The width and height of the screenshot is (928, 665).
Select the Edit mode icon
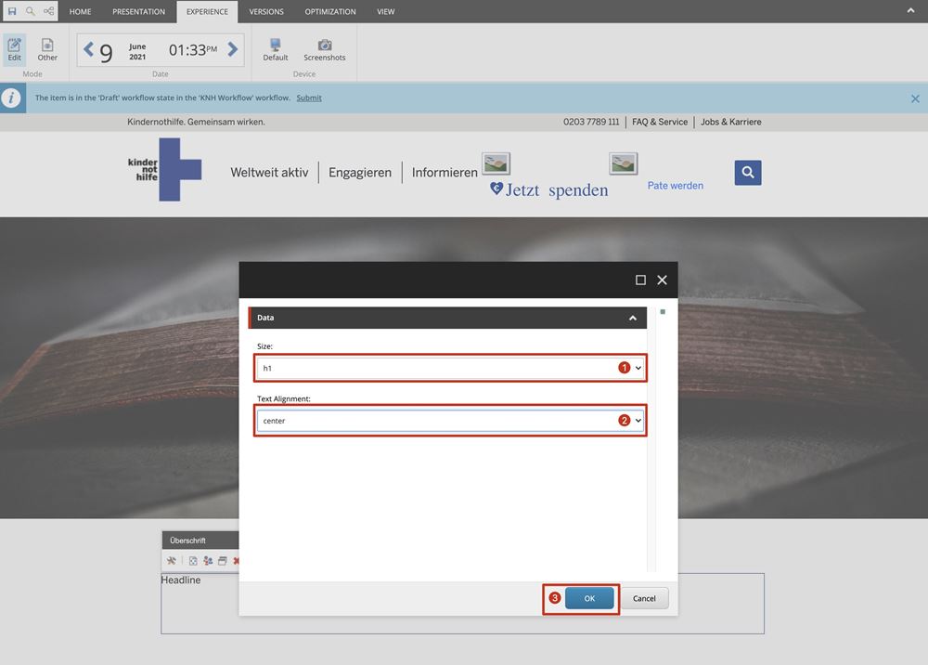point(15,49)
